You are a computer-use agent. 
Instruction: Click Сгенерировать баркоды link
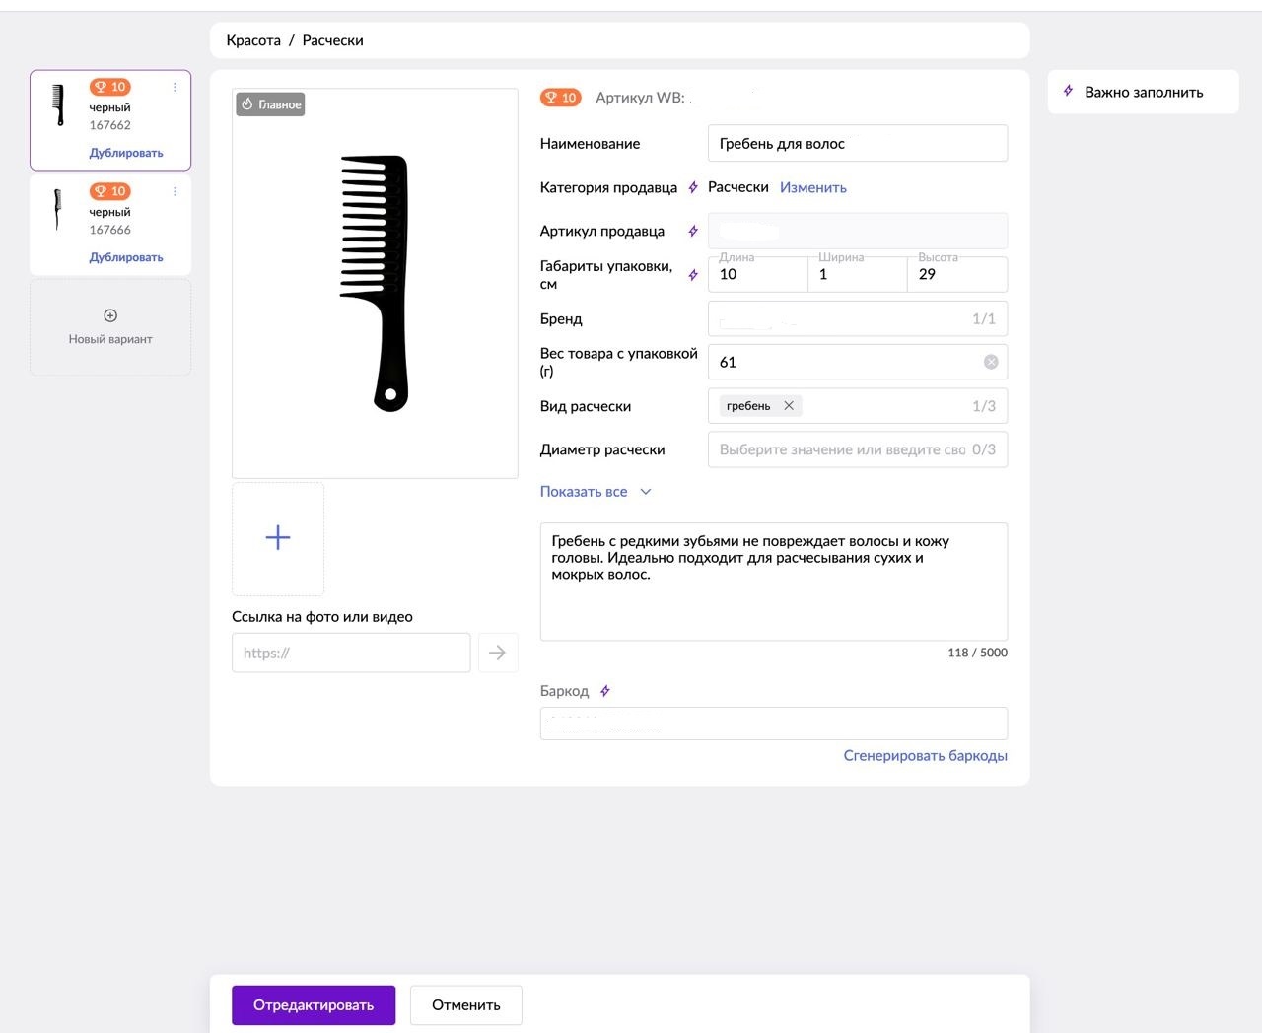pyautogui.click(x=925, y=755)
